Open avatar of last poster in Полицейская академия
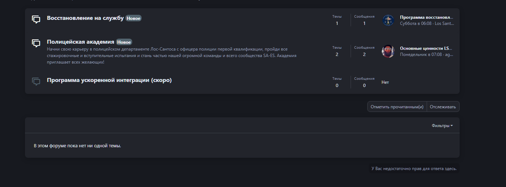506x187 pixels. point(388,51)
